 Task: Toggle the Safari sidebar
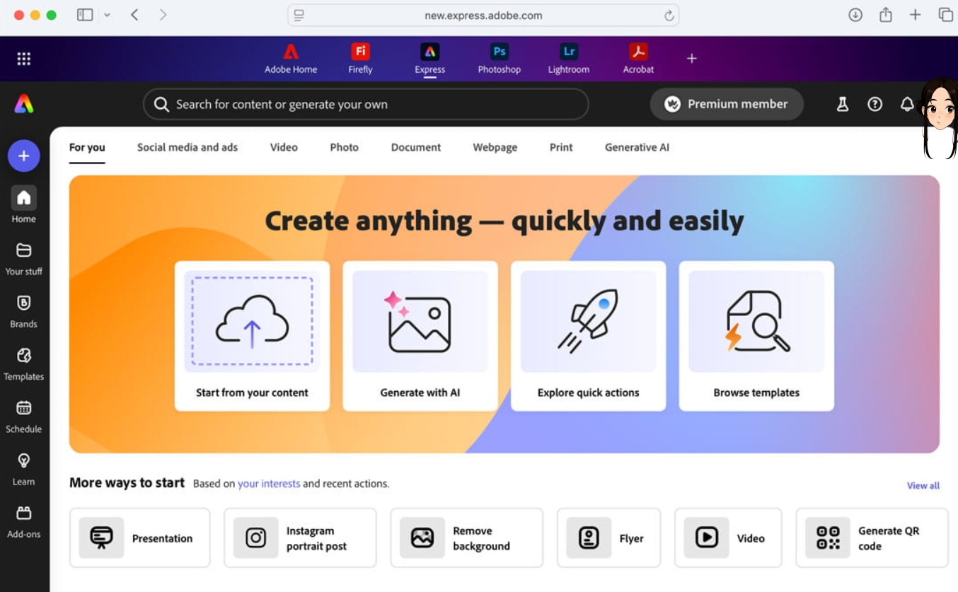[x=85, y=15]
